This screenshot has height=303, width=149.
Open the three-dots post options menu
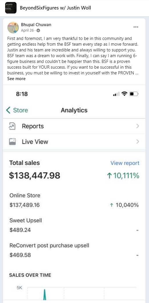tap(136, 27)
